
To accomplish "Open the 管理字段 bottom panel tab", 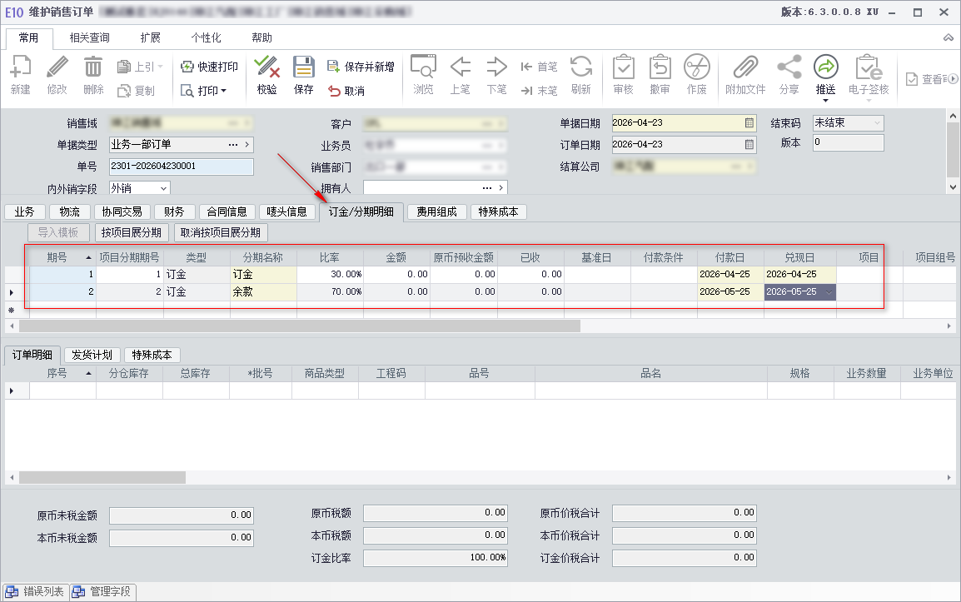I will coord(102,591).
